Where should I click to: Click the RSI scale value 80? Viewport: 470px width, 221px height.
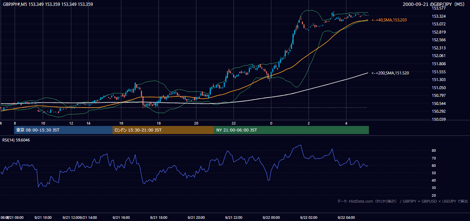[x=434, y=151]
